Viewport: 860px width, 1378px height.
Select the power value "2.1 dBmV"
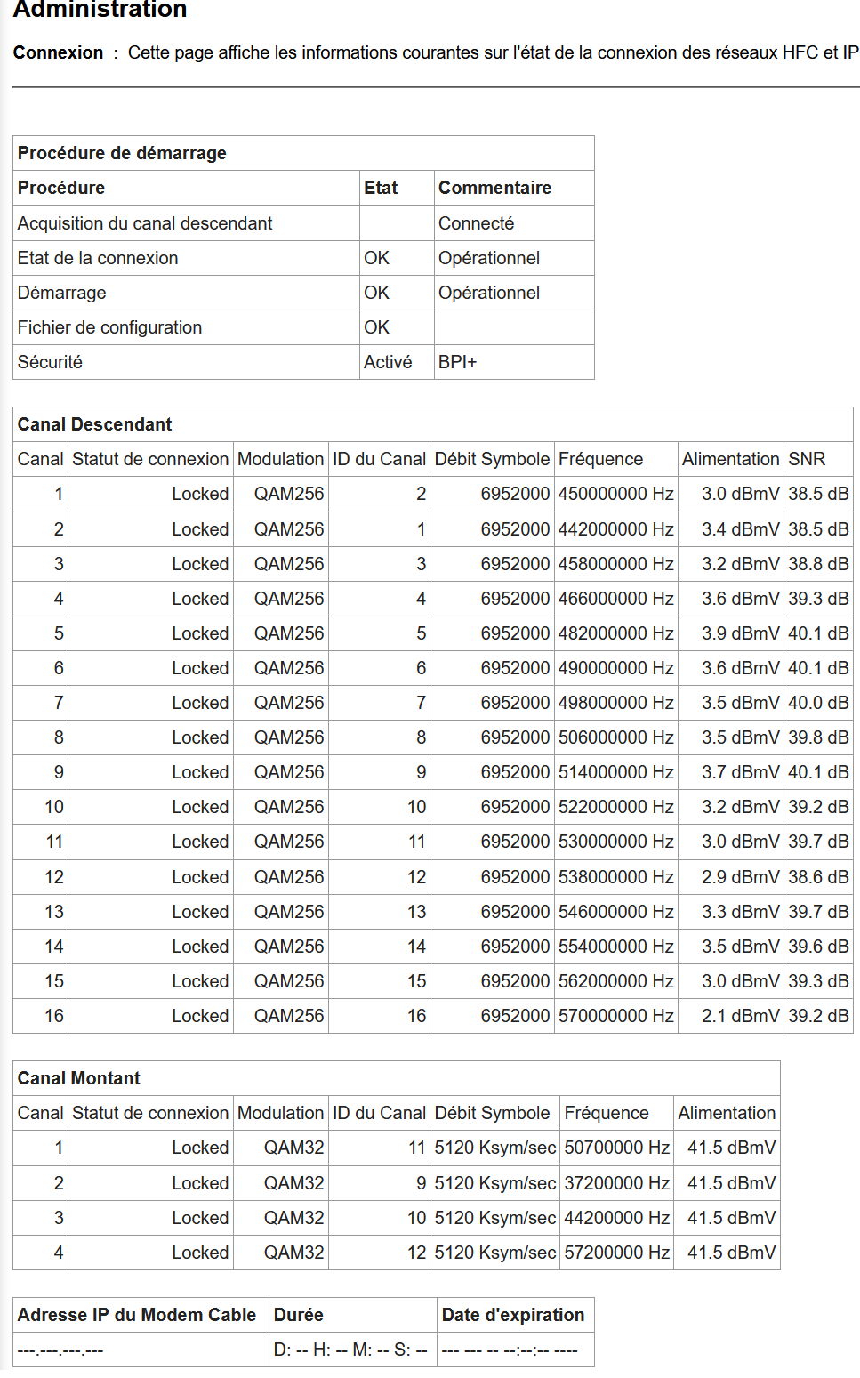(x=741, y=1016)
